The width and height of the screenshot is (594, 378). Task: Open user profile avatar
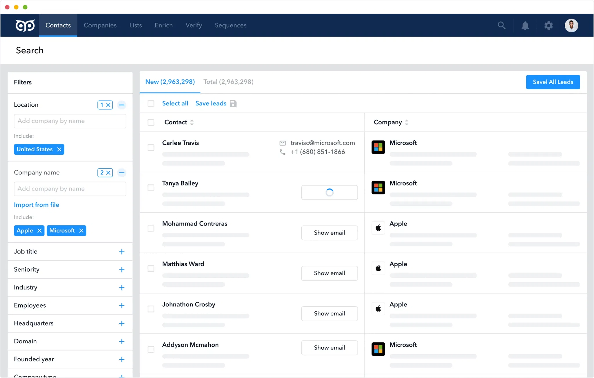(x=571, y=26)
